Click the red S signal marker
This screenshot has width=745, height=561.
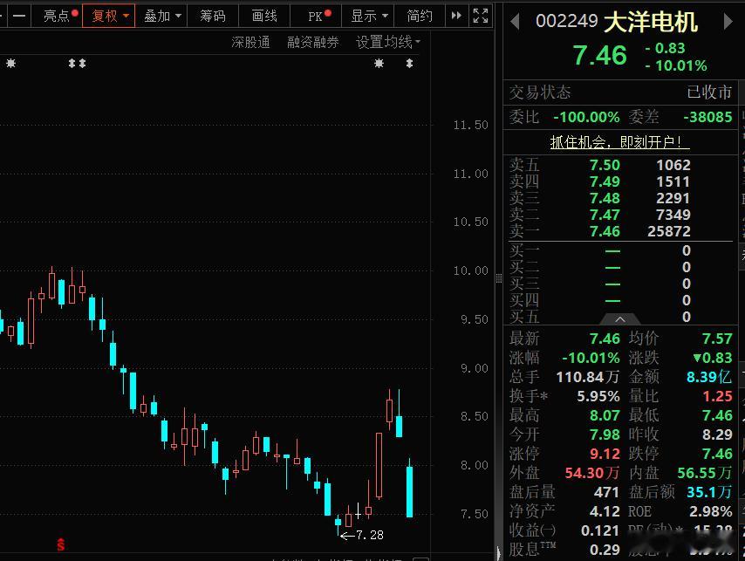pyautogui.click(x=60, y=544)
